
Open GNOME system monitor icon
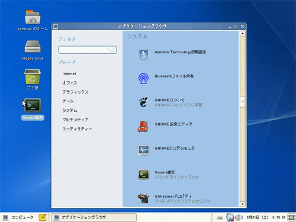point(143,150)
